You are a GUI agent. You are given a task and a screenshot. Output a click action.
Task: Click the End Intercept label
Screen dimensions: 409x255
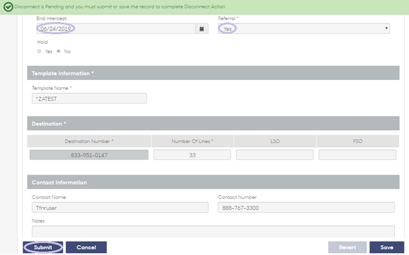tap(52, 19)
